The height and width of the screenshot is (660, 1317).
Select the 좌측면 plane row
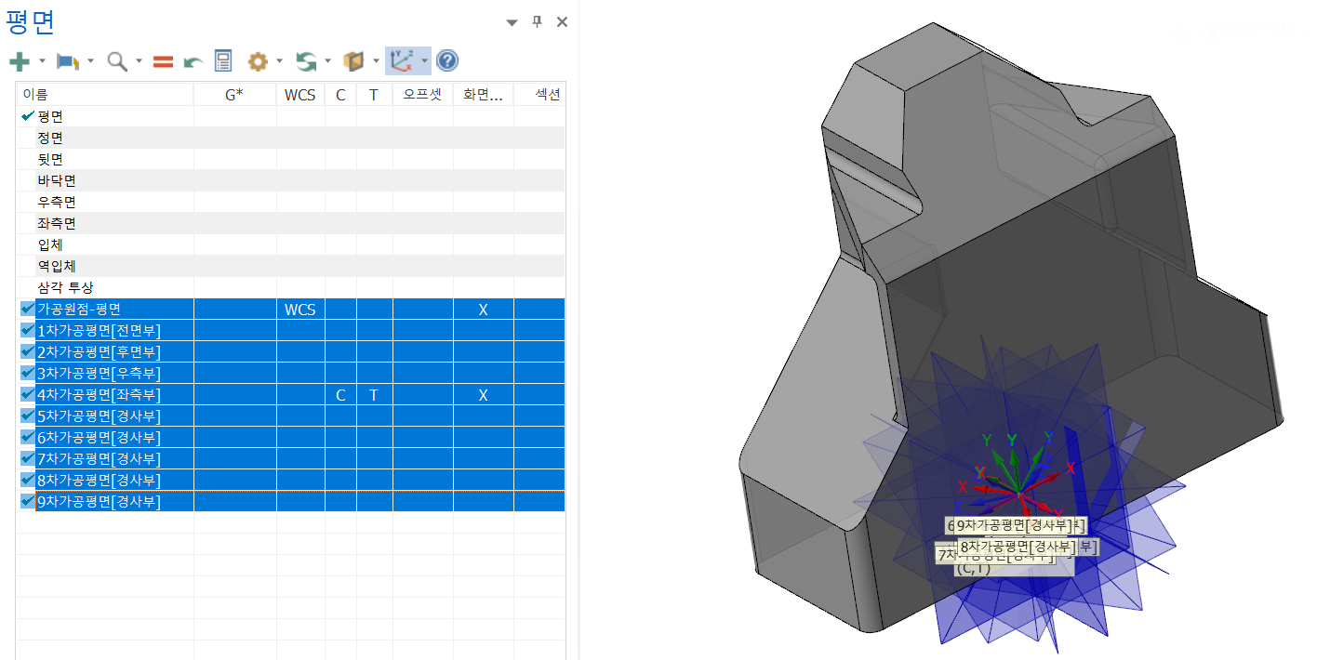click(290, 223)
